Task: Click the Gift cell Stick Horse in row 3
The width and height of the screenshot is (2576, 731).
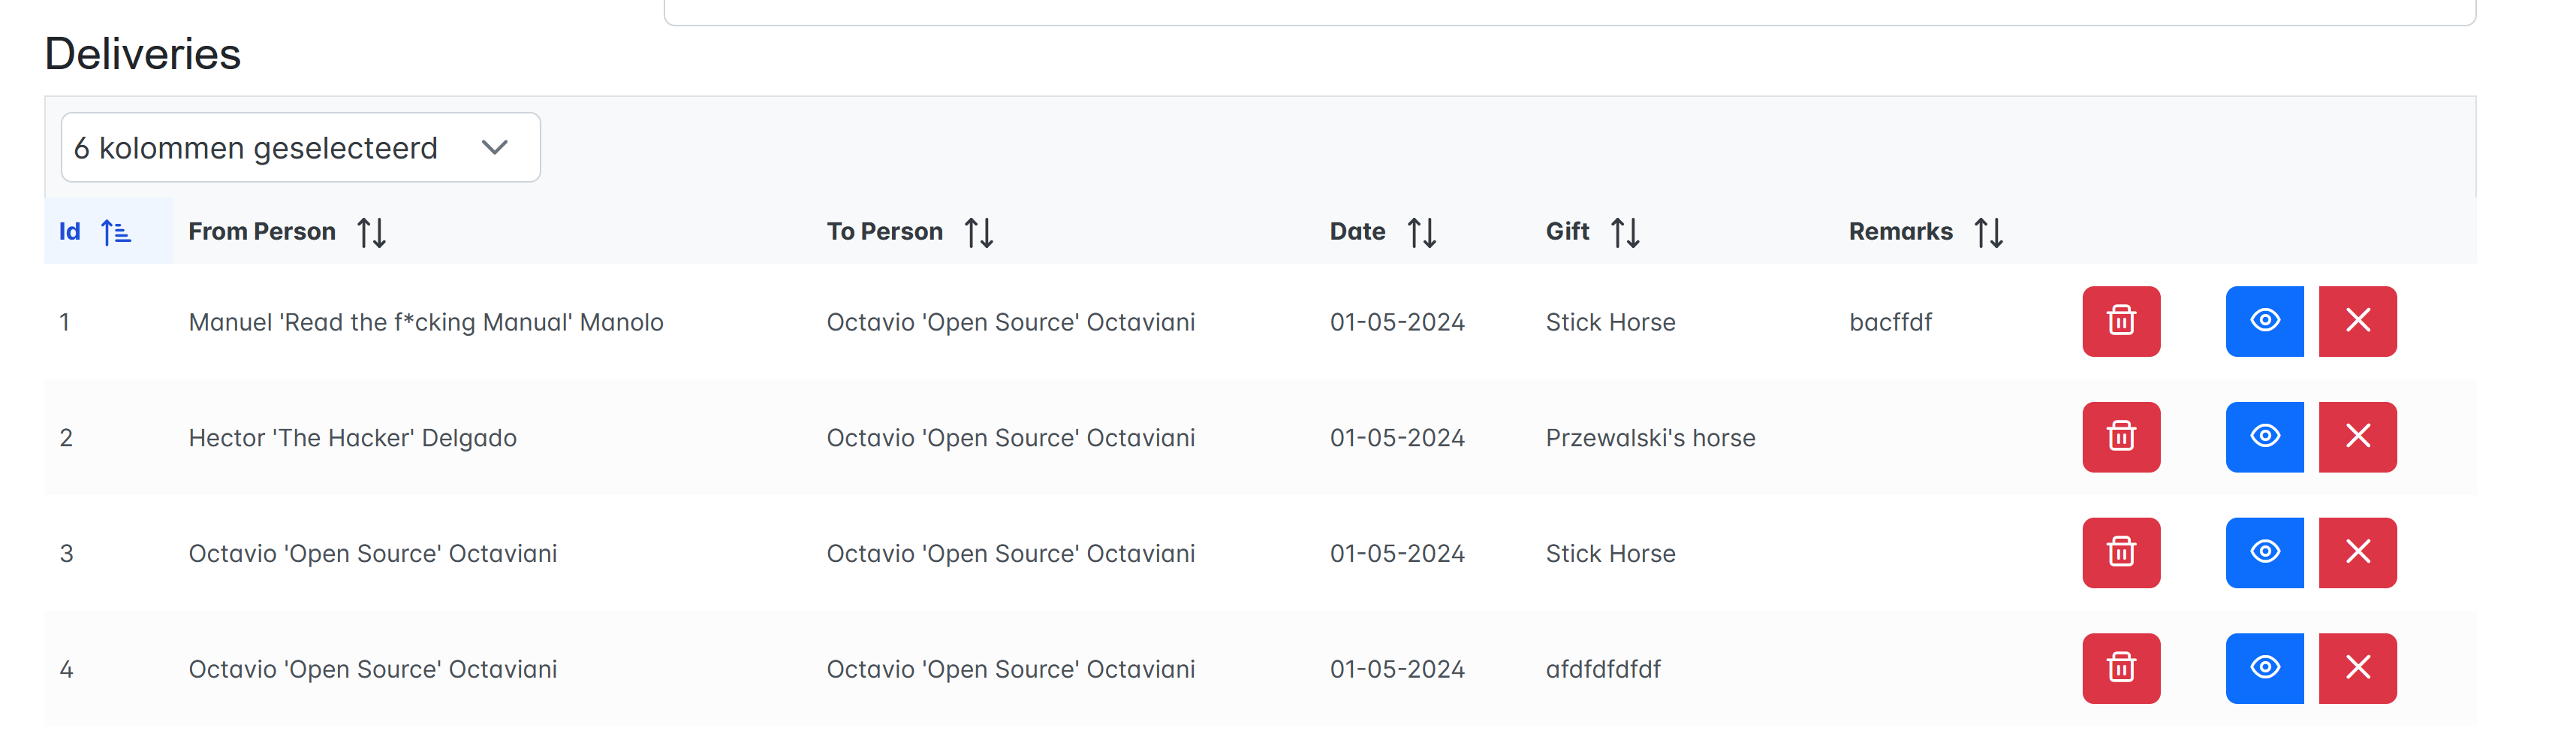Action: tap(1610, 553)
